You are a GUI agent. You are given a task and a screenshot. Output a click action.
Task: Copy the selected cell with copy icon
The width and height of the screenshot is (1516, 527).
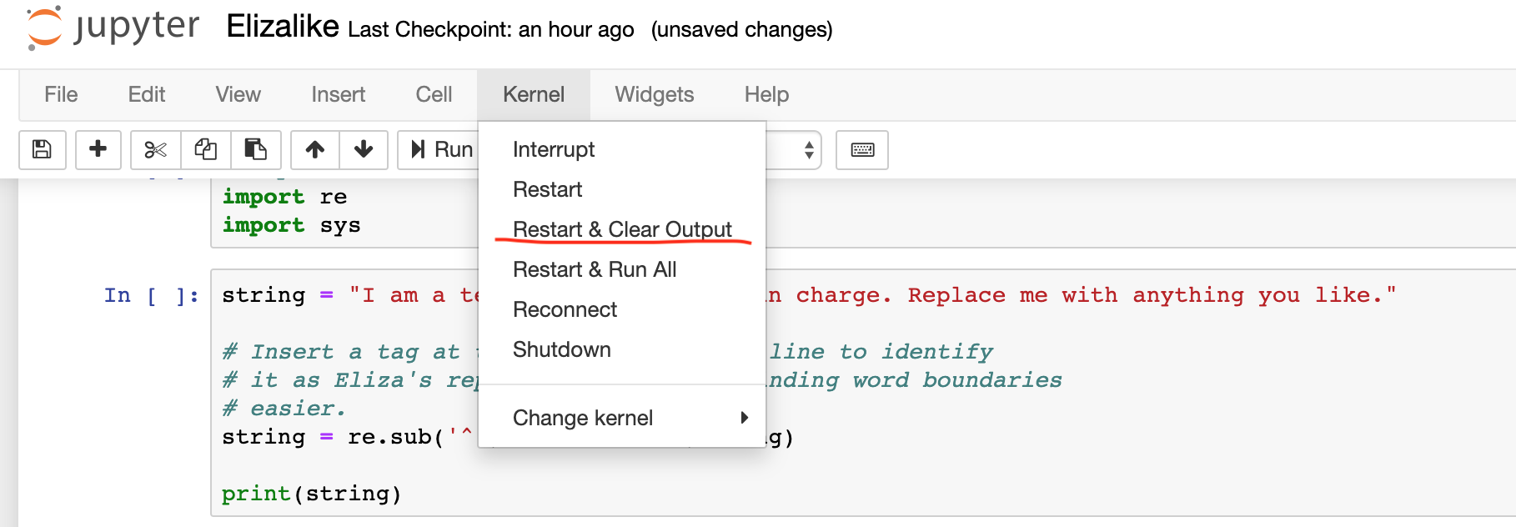pos(205,150)
